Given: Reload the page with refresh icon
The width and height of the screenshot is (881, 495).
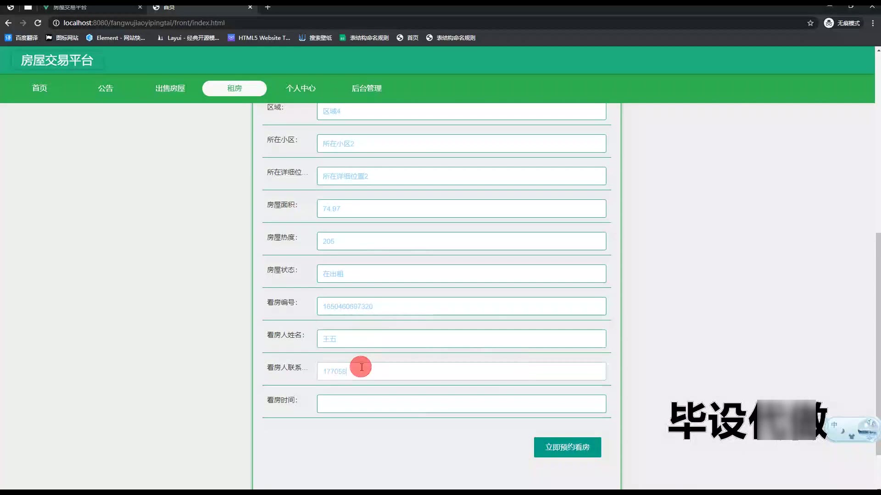Looking at the screenshot, I should [x=38, y=23].
